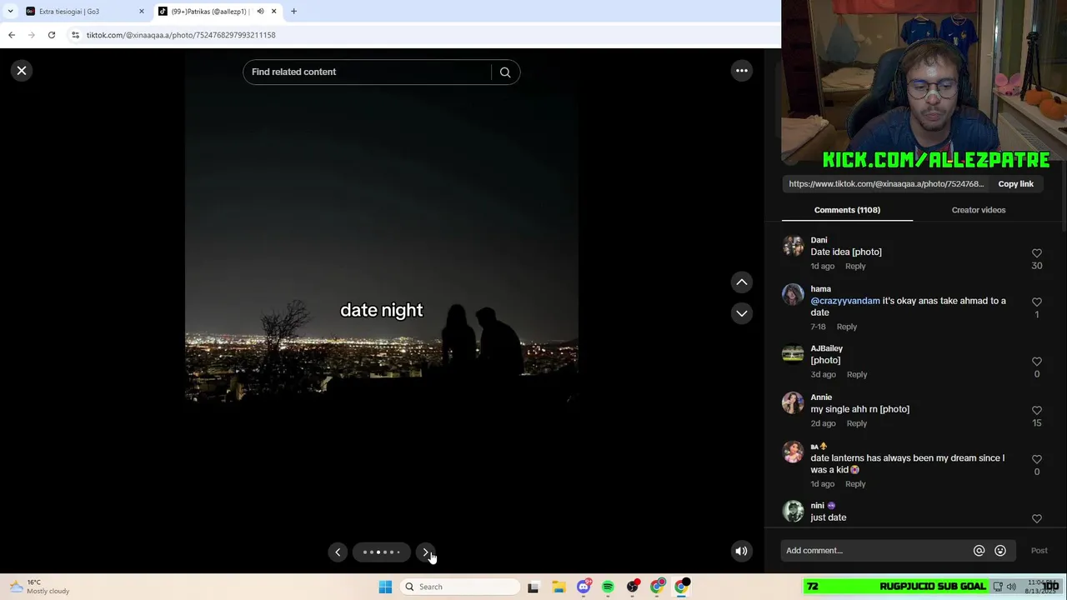Open the three-dots more options menu
This screenshot has width=1067, height=600.
(x=741, y=71)
